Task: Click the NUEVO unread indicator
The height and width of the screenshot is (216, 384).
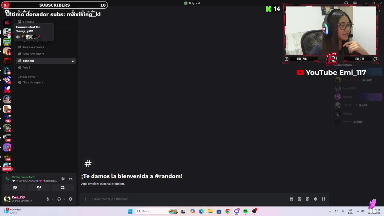Action: (x=7, y=169)
